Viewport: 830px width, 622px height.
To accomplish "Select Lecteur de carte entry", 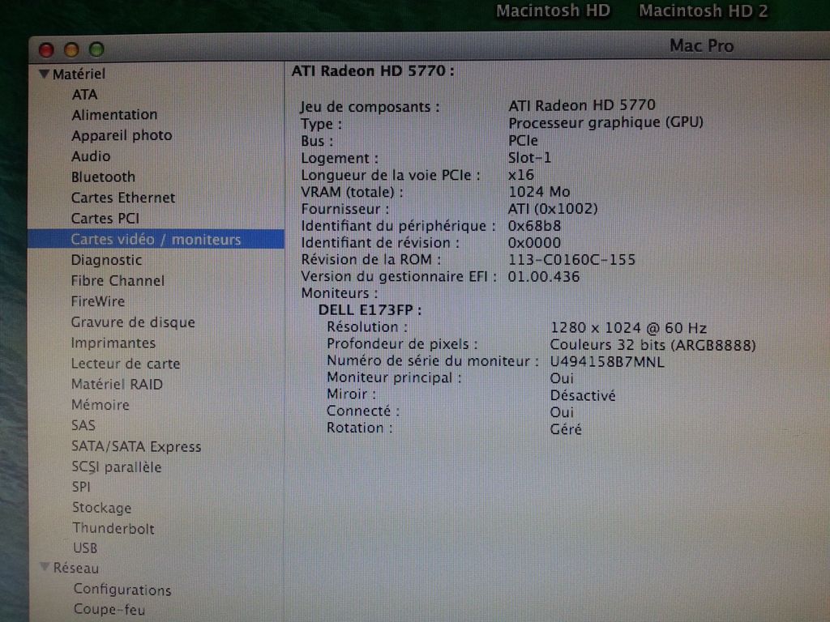I will (126, 364).
